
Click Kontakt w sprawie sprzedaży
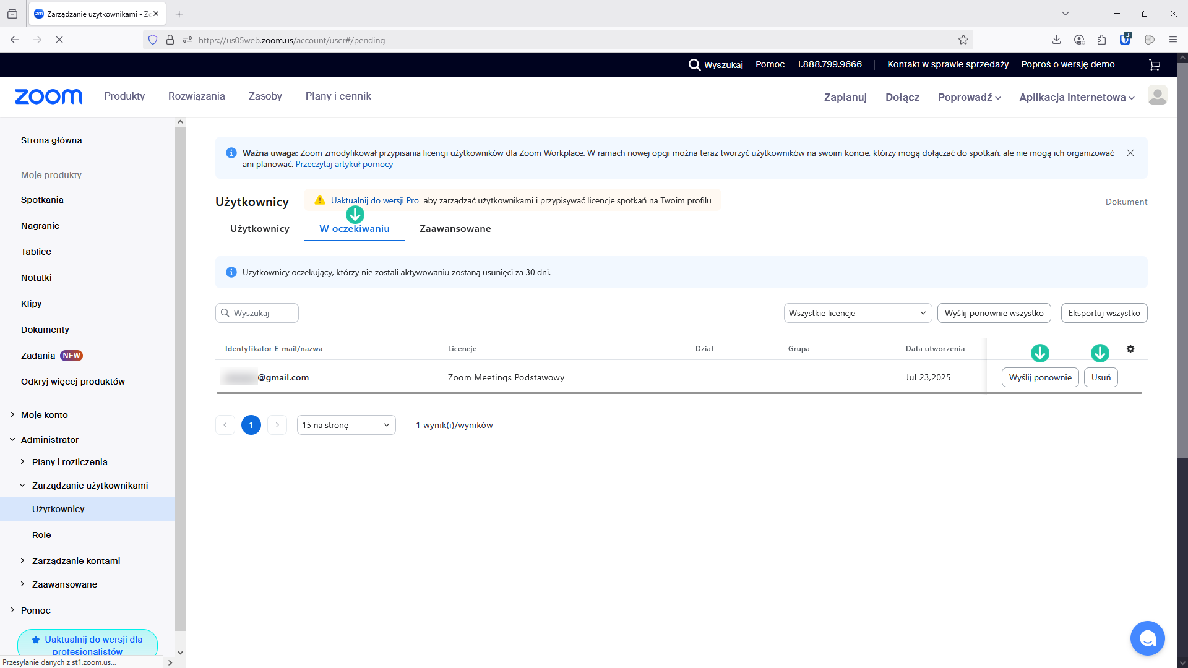point(948,64)
